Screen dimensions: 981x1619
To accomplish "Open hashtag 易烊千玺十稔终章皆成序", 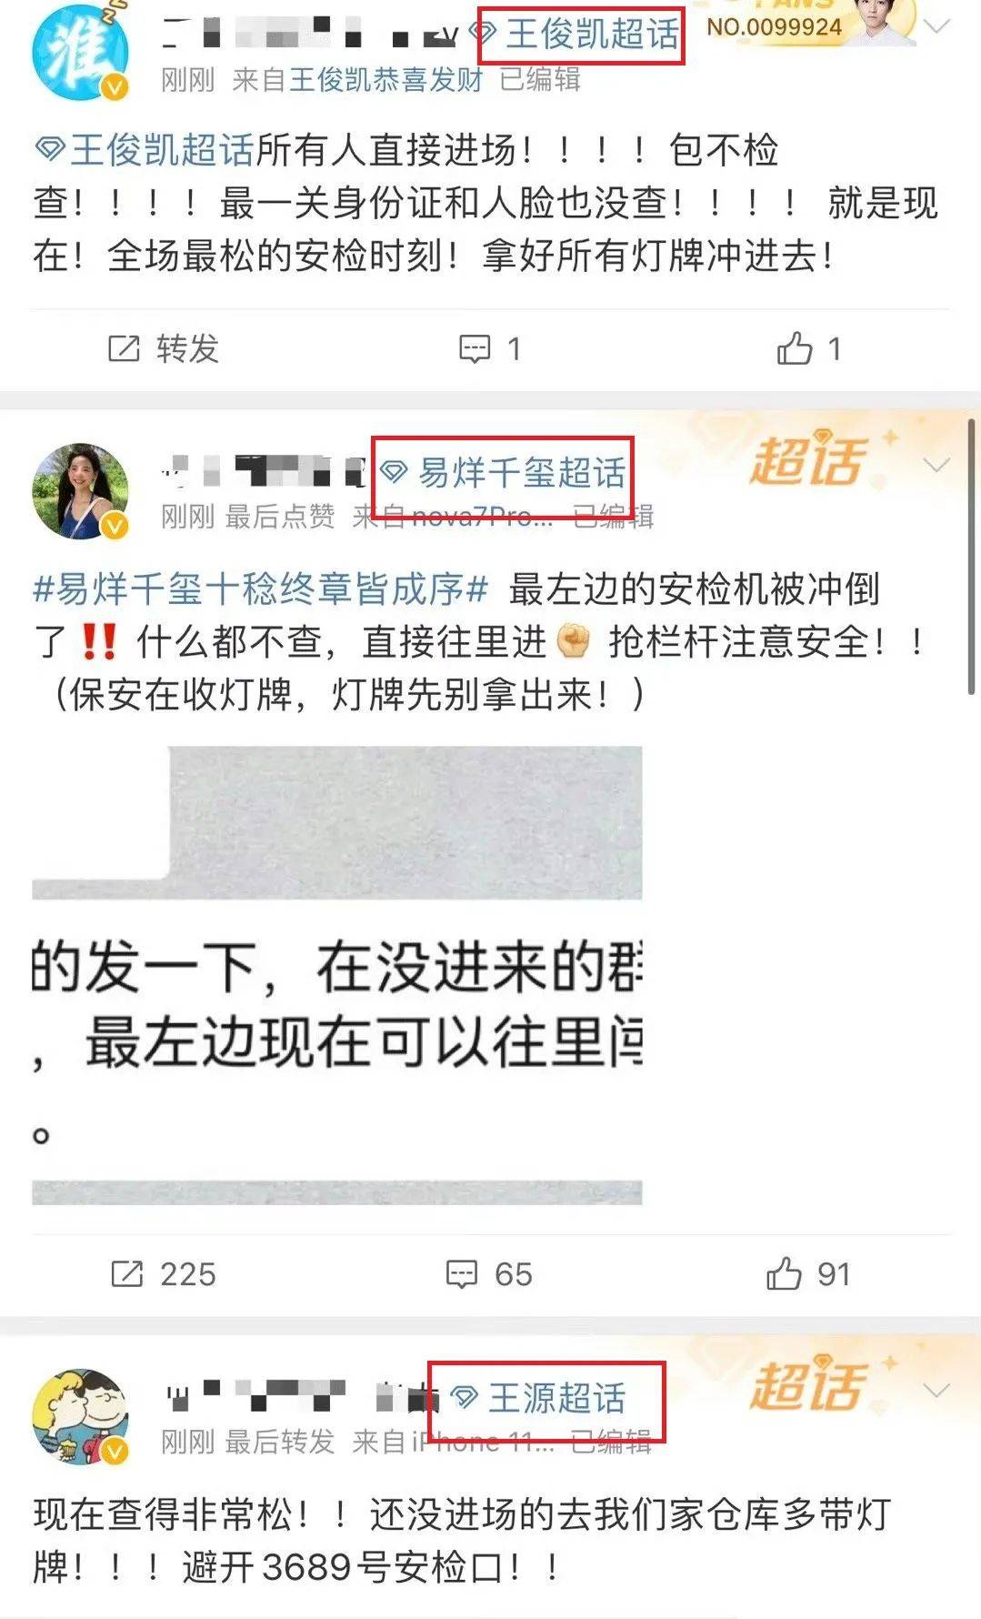I will 261,589.
